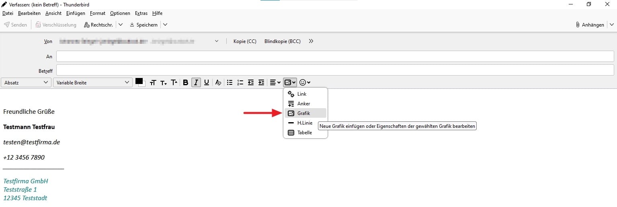Screen dimensions: 617x207
Task: Add a Kopie (CC) recipient field
Action: (x=244, y=41)
